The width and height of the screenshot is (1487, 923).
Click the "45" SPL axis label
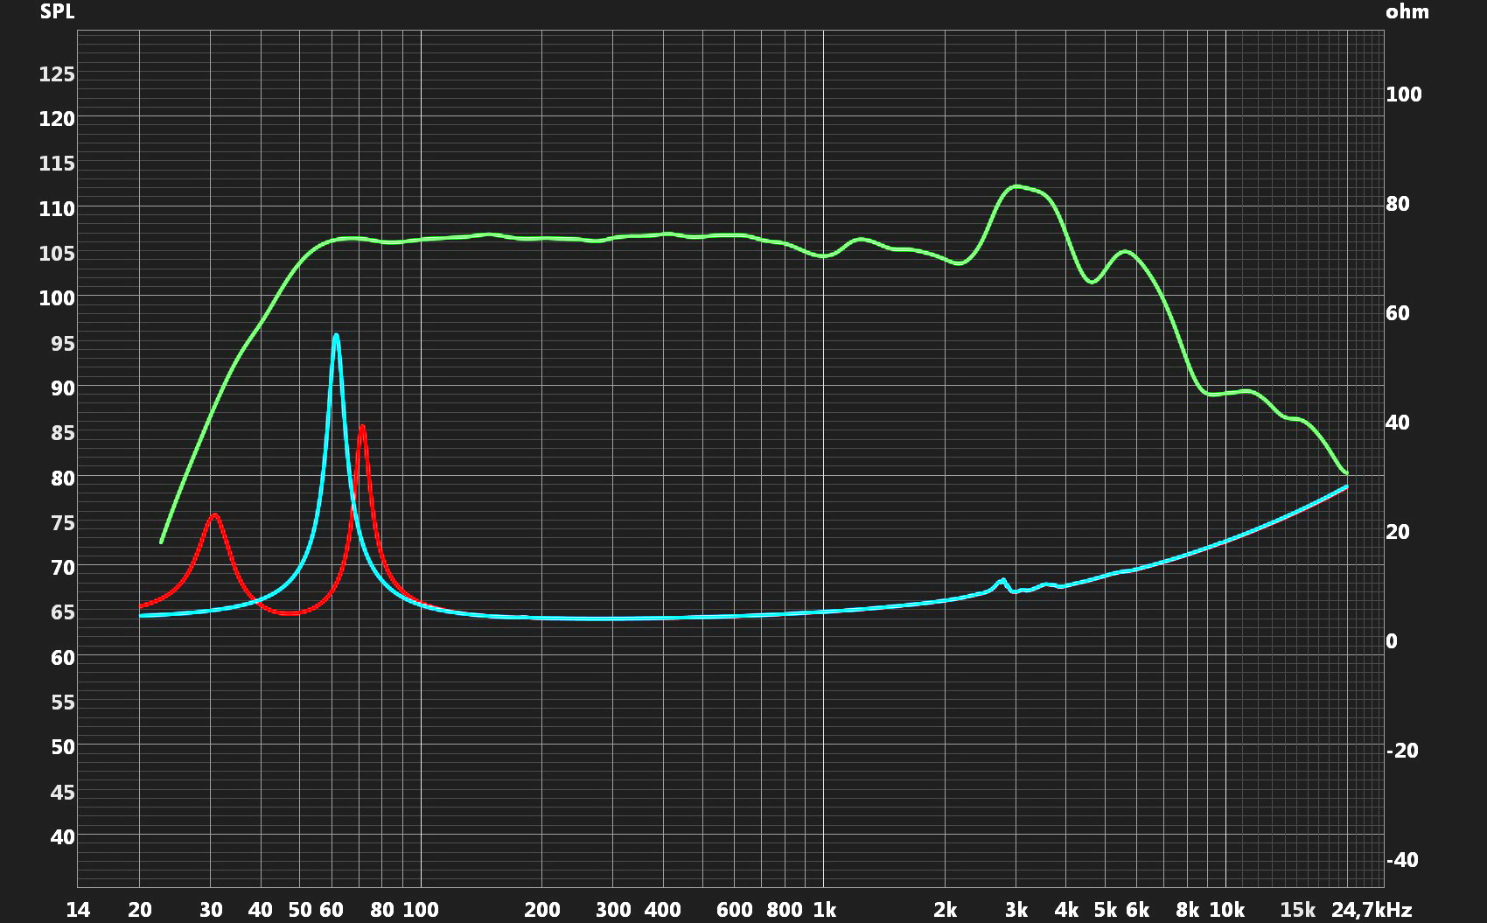point(63,793)
